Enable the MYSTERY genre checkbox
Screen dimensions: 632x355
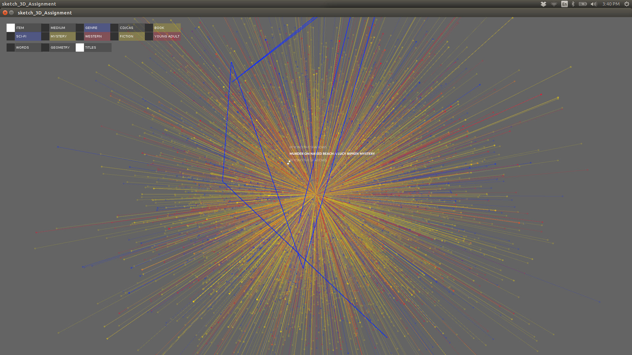(x=45, y=36)
